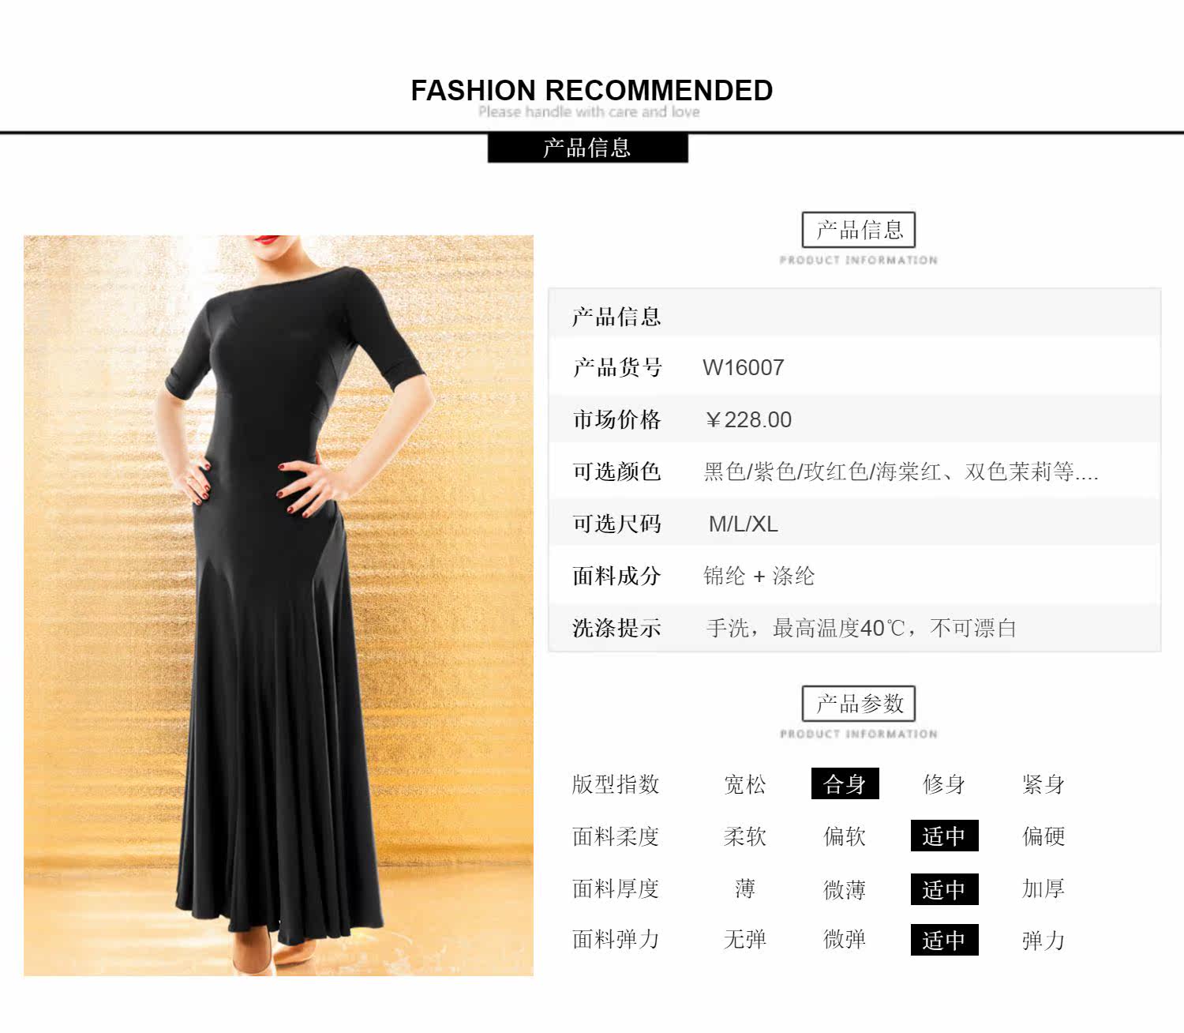Image resolution: width=1184 pixels, height=1033 pixels.
Task: Choose 偏软 for fabric softness
Action: (x=845, y=836)
